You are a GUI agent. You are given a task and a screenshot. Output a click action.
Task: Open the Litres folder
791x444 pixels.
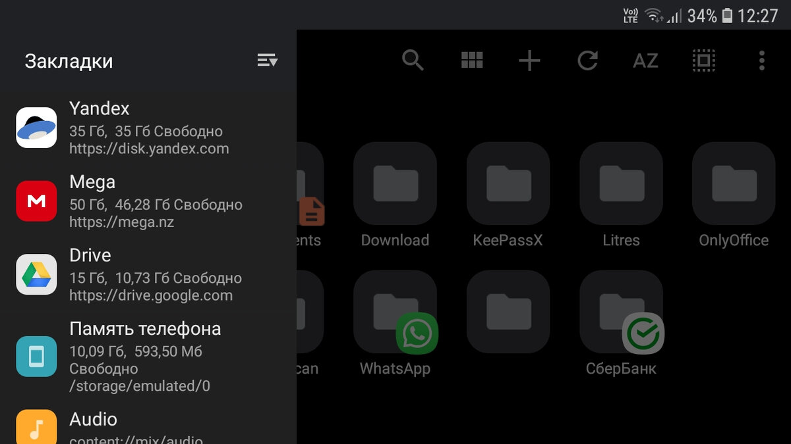[621, 195]
